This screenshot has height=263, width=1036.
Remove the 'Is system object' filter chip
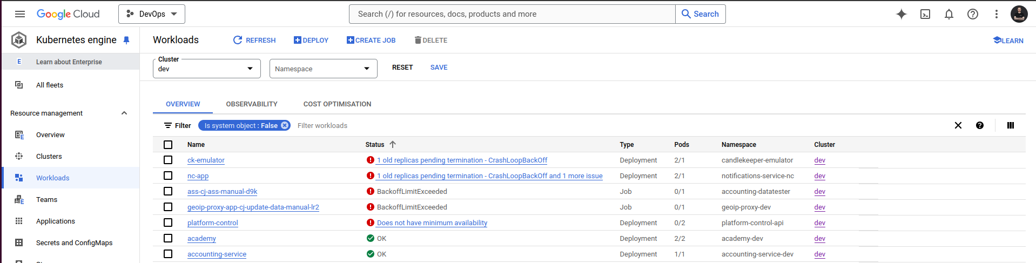[x=285, y=125]
